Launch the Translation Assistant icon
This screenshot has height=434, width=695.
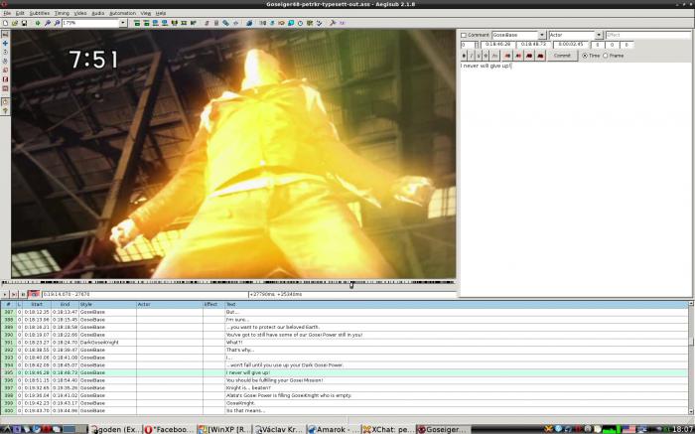(x=281, y=23)
